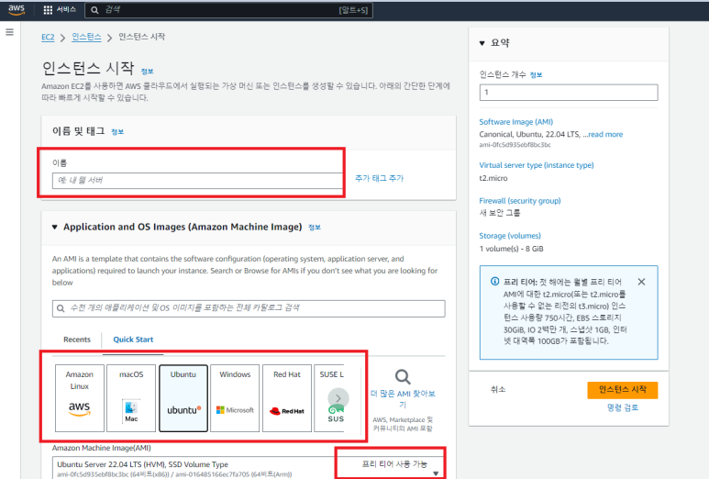Click the 프리 티어 사용 가능 label
This screenshot has width=709, height=479.
click(394, 464)
